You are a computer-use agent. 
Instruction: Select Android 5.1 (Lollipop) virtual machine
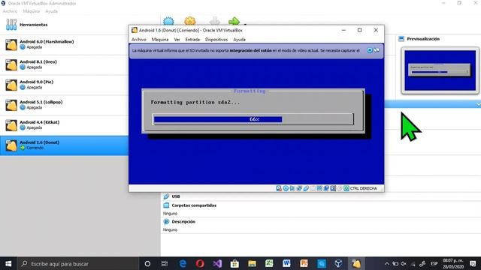(64, 105)
